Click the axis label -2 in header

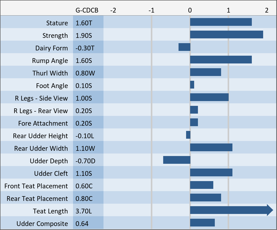[113, 10]
